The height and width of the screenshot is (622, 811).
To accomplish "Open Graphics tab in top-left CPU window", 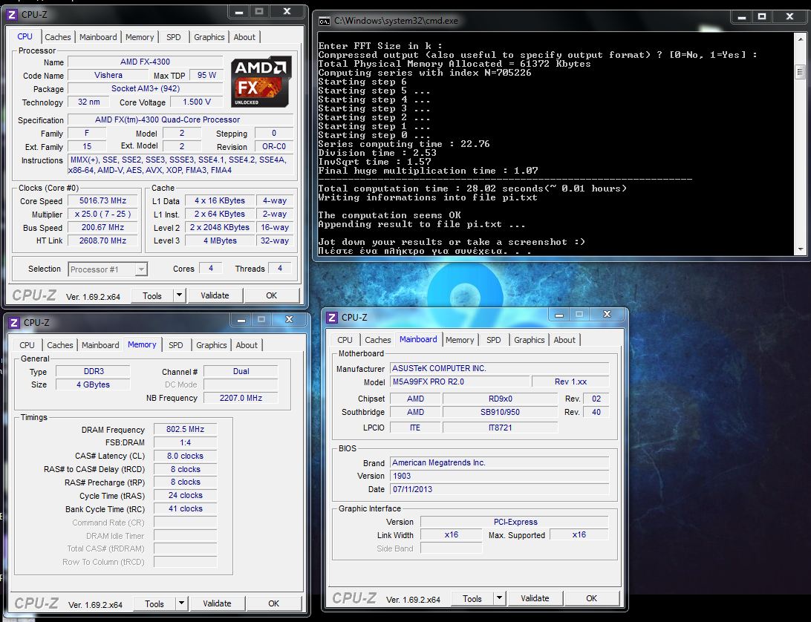I will coord(209,37).
